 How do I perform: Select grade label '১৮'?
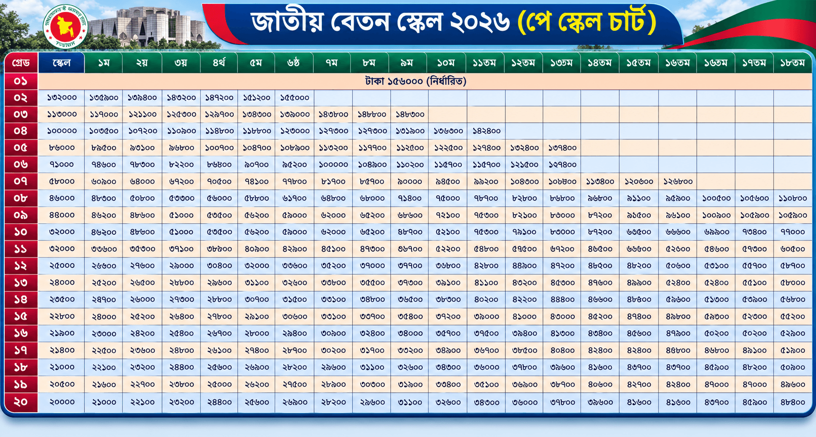pyautogui.click(x=21, y=367)
